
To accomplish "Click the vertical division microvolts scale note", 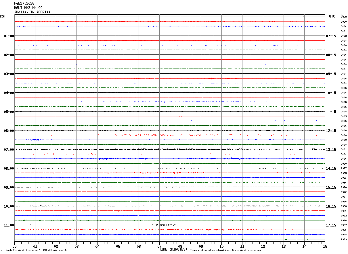I will pyautogui.click(x=37, y=250).
